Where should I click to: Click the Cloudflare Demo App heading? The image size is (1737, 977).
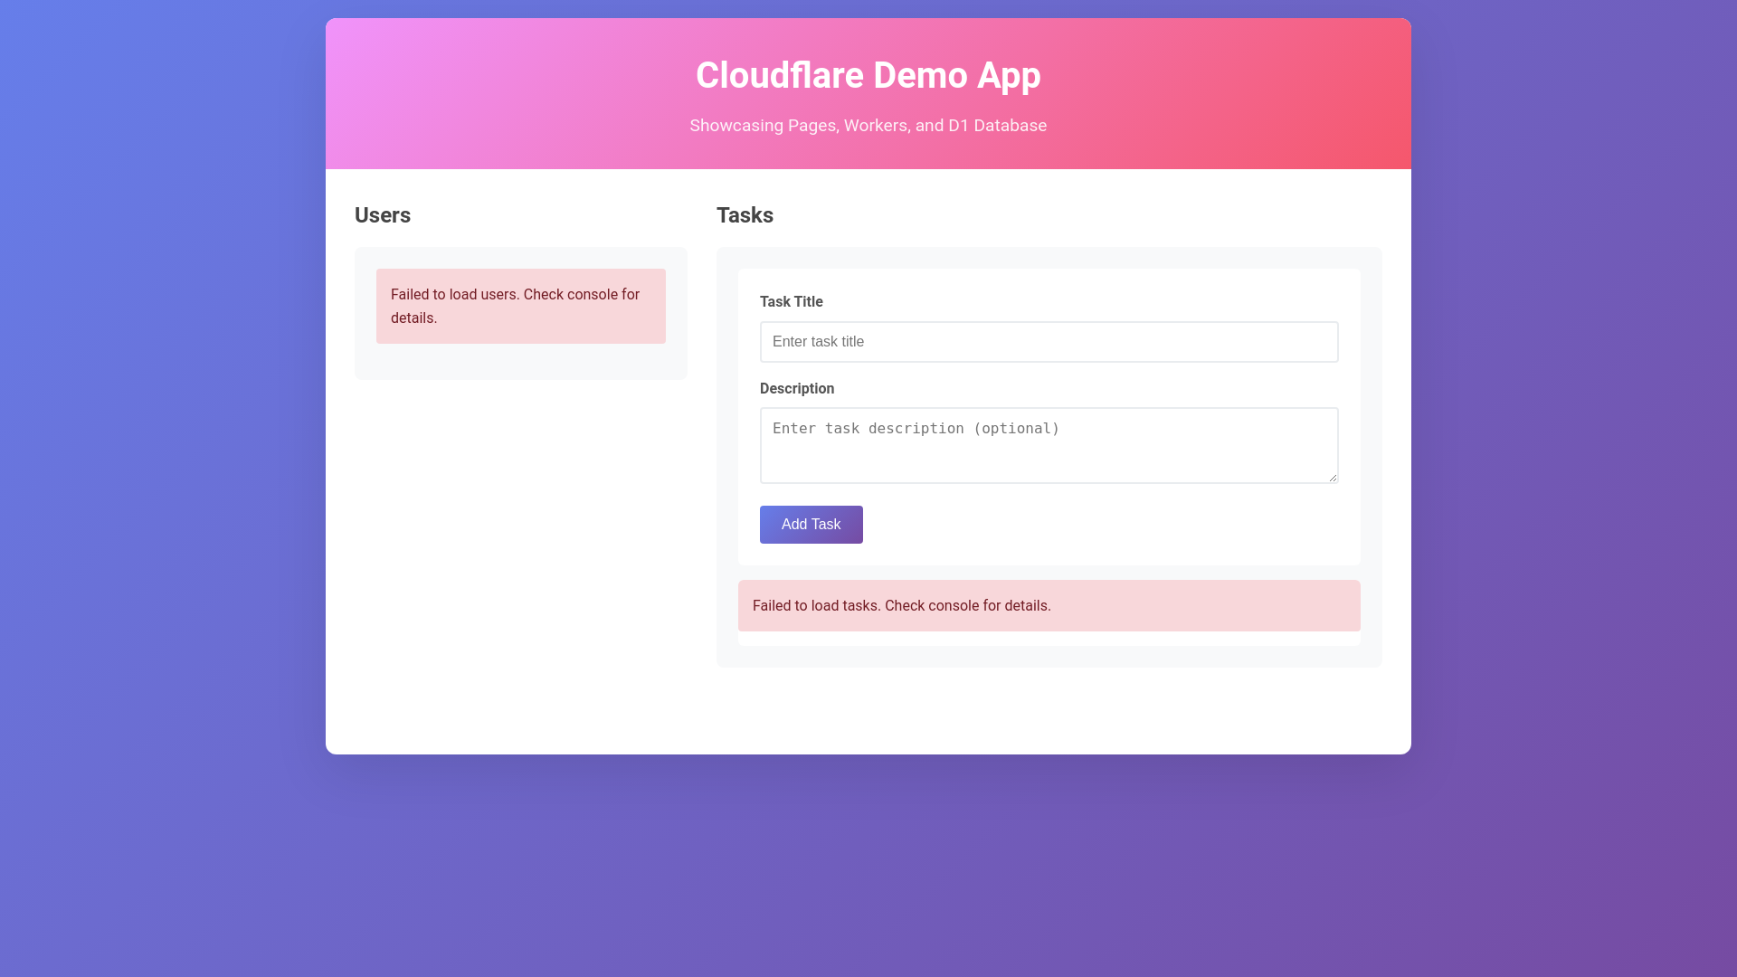point(868,75)
